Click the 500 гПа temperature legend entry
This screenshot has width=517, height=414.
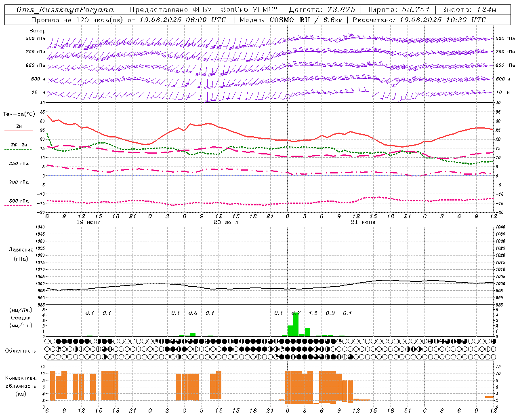coord(19,201)
